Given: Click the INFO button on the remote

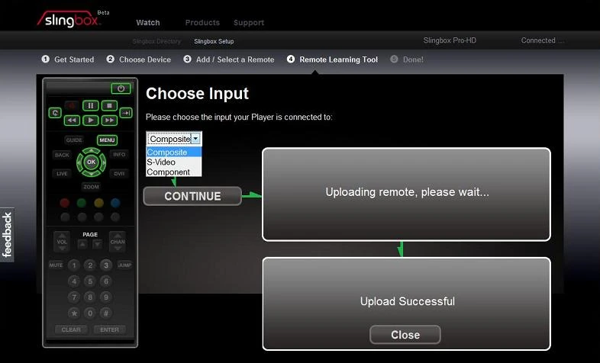Looking at the screenshot, I should tap(119, 154).
